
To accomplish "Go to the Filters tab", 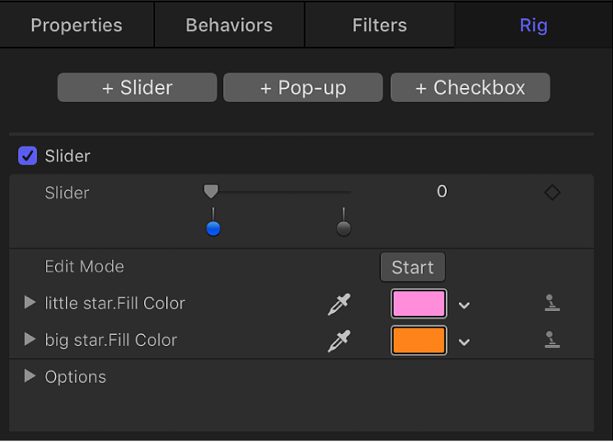I will [x=379, y=25].
